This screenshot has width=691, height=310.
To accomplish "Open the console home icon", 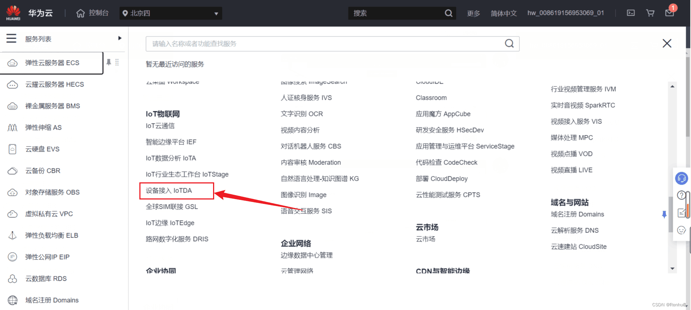I will [80, 13].
